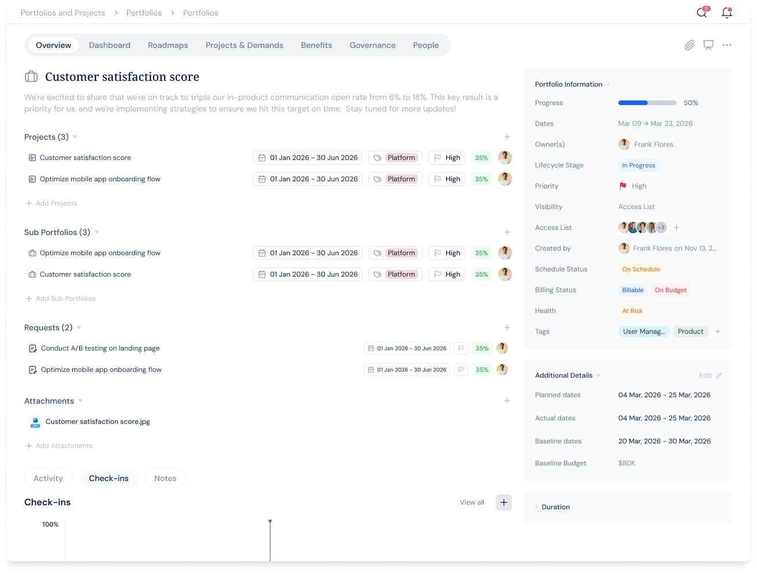Click the 50% Progress bar
The width and height of the screenshot is (757, 574).
tap(647, 103)
